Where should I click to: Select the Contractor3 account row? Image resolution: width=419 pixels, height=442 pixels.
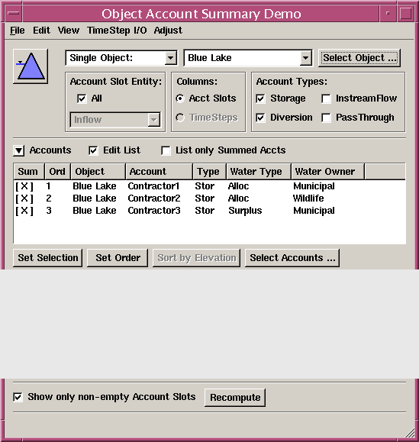[209, 211]
